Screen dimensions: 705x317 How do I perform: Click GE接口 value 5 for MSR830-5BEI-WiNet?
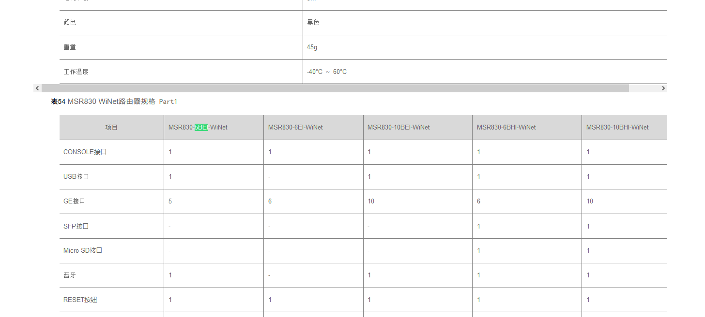pos(170,202)
